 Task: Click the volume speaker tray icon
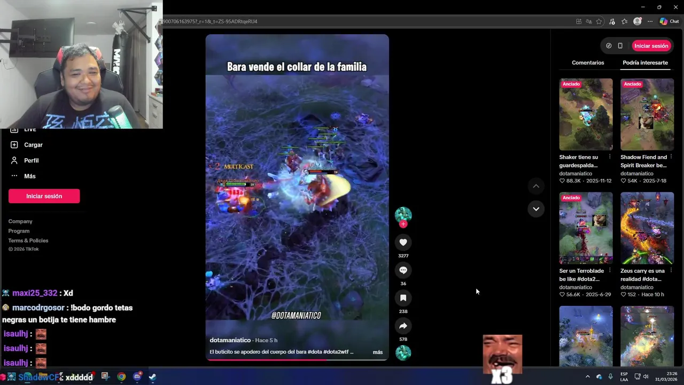coord(646,376)
